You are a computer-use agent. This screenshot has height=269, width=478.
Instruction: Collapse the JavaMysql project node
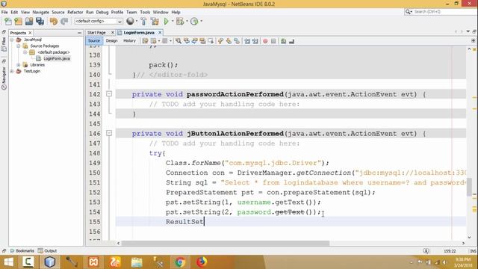(x=12, y=40)
